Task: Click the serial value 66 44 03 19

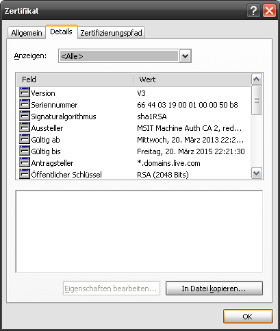Action: pyautogui.click(x=188, y=105)
